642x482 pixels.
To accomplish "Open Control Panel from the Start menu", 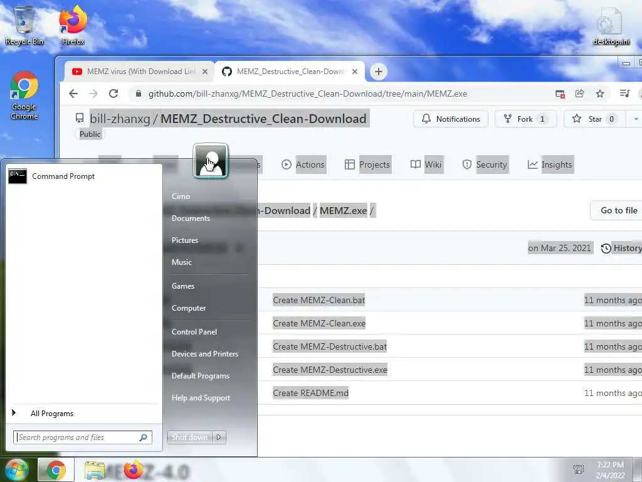I will point(194,332).
